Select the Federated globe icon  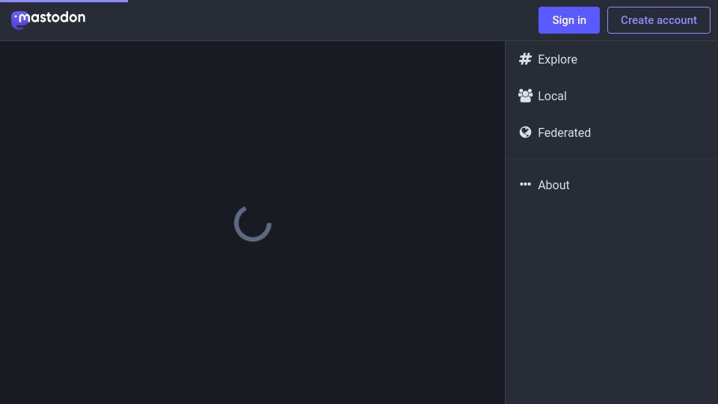click(x=525, y=132)
